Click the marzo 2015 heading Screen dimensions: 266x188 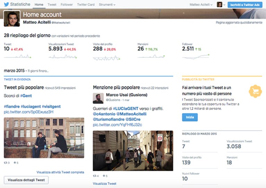click(x=14, y=71)
